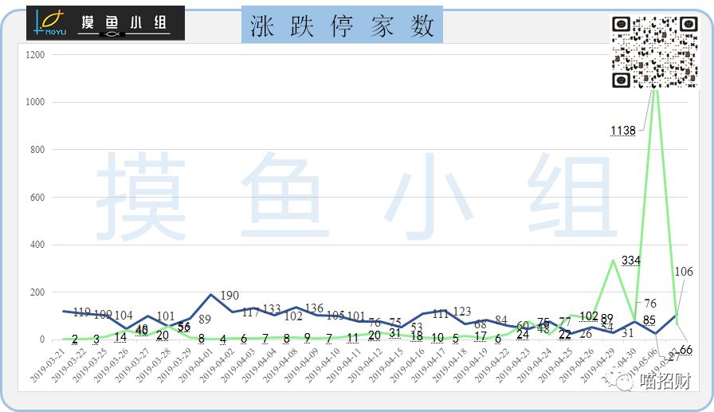Click the 2019-04-01 date label
Screen dimensions: 714x412
pos(195,365)
